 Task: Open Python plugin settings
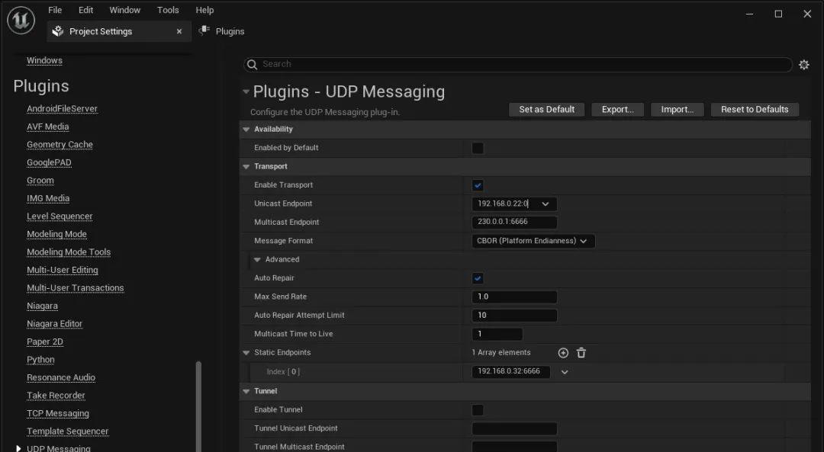40,360
